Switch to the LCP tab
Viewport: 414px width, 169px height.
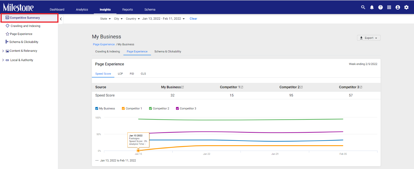pyautogui.click(x=120, y=74)
